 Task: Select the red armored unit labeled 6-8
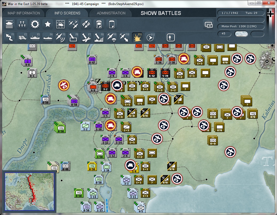[93, 87]
